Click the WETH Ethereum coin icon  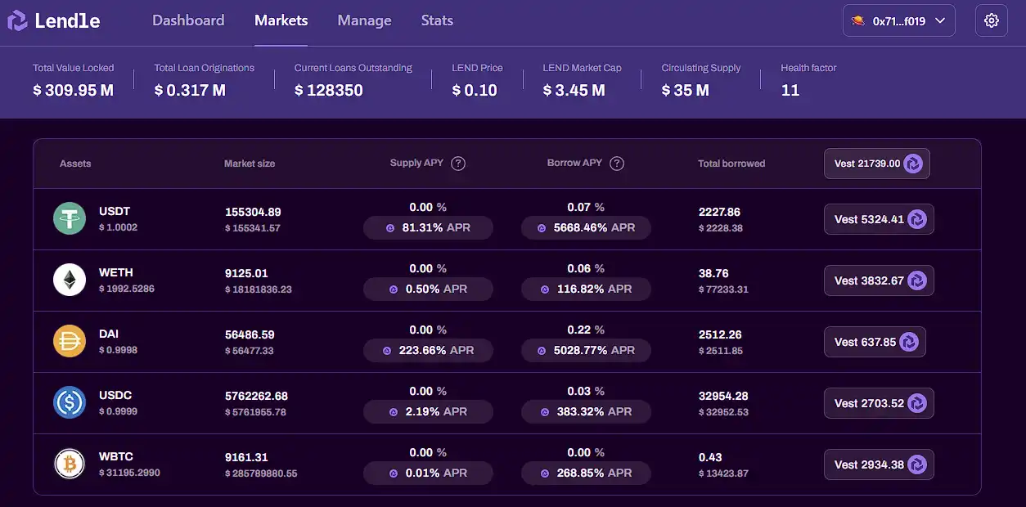pyautogui.click(x=70, y=280)
